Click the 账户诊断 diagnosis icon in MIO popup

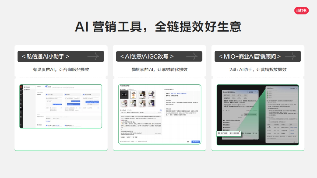[219, 133]
